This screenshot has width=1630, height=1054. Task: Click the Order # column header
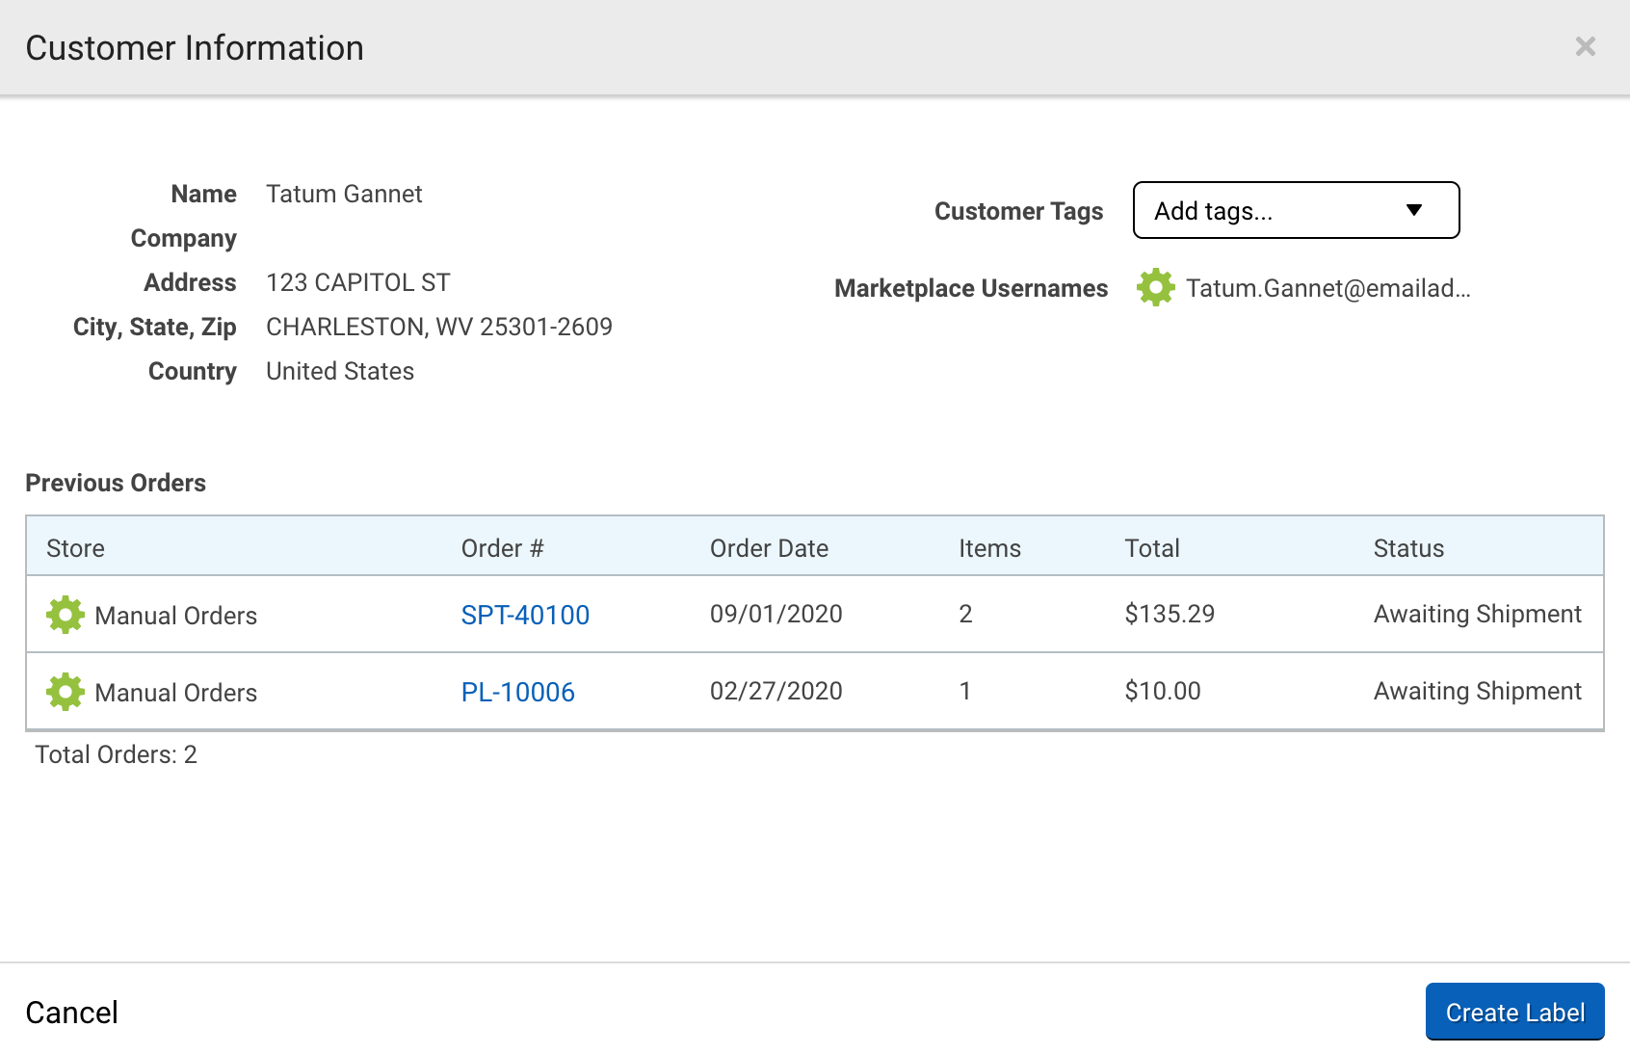point(502,548)
